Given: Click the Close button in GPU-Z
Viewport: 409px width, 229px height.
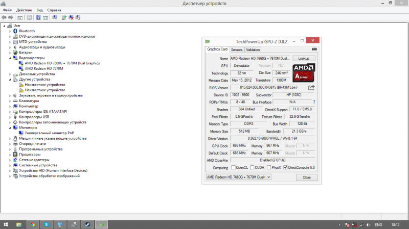Looking at the screenshot, I should (x=306, y=177).
